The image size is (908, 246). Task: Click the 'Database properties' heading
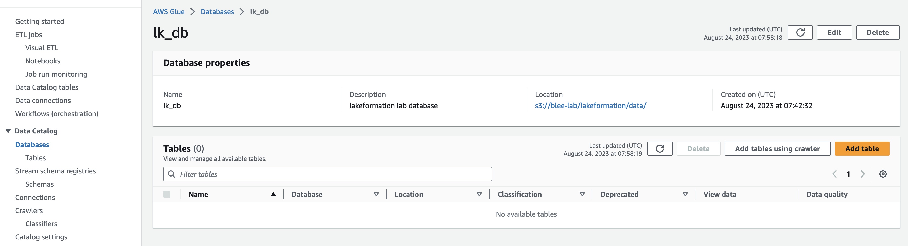click(206, 63)
